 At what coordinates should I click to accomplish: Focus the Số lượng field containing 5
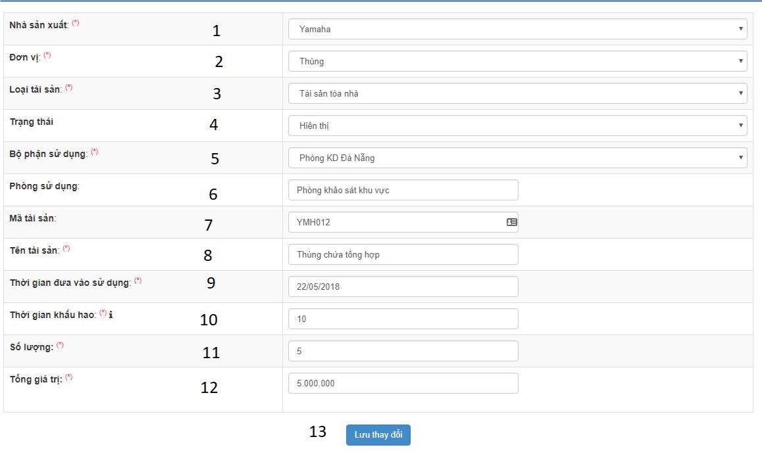click(x=403, y=351)
